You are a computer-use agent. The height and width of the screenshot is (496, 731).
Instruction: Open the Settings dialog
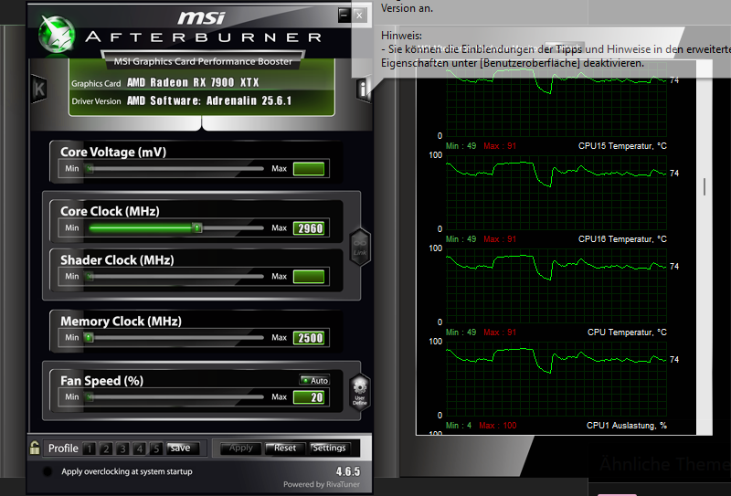tap(329, 448)
